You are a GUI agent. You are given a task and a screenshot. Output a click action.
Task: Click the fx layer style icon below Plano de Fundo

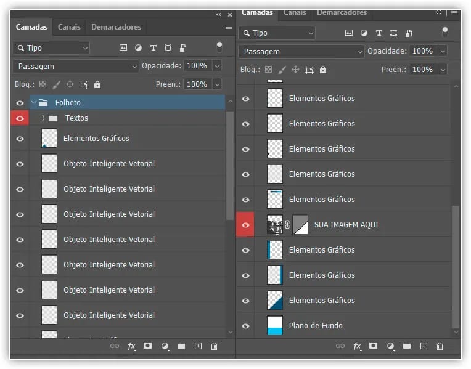(x=357, y=346)
